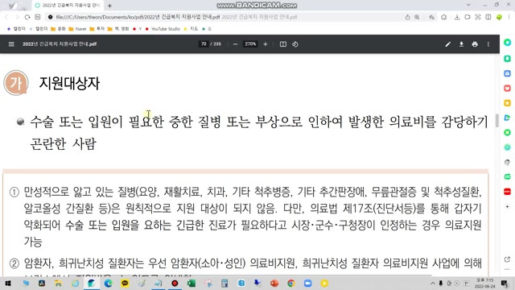Click the share icon in address bar
515x290 pixels.
pyautogui.click(x=407, y=17)
